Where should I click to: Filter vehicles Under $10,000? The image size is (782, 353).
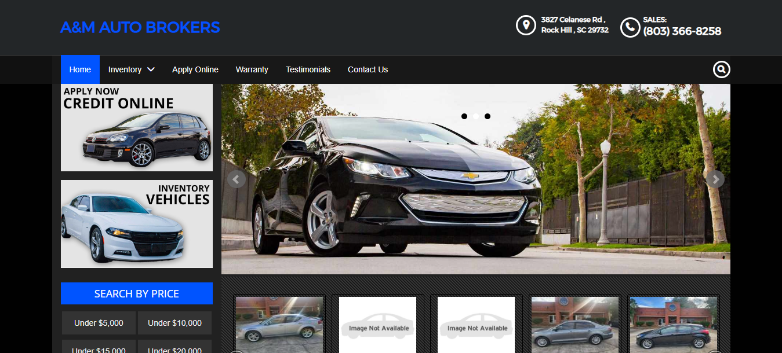pyautogui.click(x=174, y=323)
